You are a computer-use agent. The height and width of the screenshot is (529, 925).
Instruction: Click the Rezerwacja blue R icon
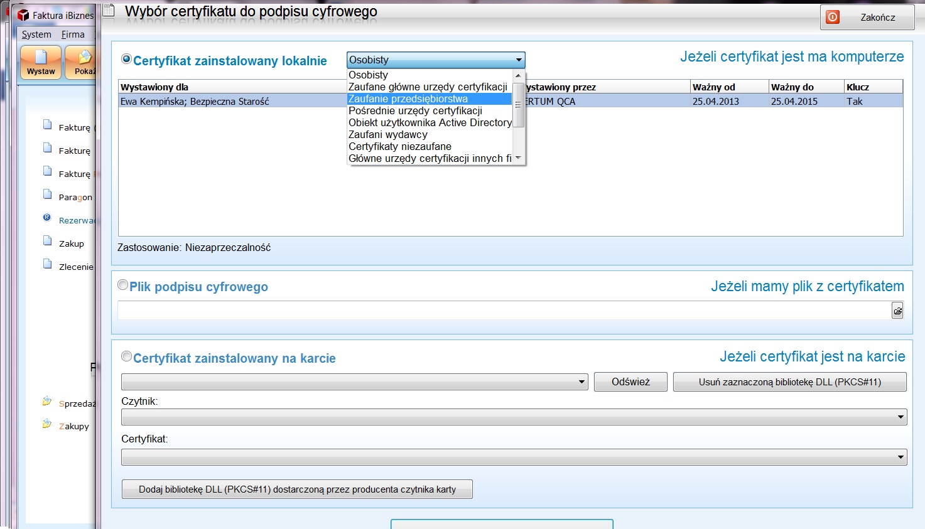coord(47,218)
